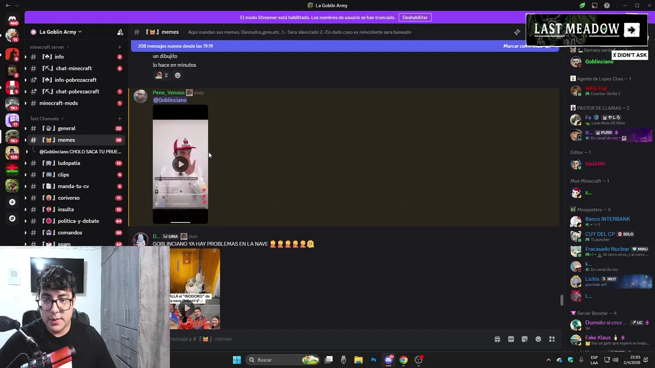Add a server with the plus icon
This screenshot has height=368, width=655.
(12, 202)
